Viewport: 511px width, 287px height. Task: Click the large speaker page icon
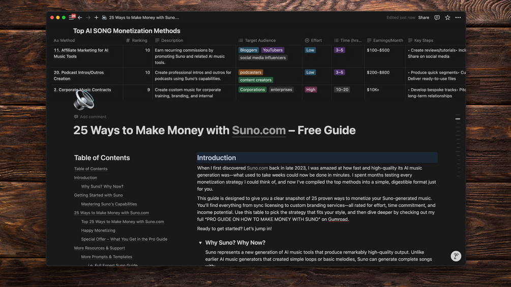[84, 100]
